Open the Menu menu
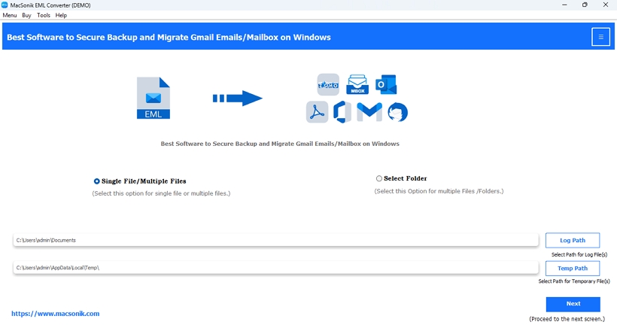The width and height of the screenshot is (617, 325). coord(10,15)
